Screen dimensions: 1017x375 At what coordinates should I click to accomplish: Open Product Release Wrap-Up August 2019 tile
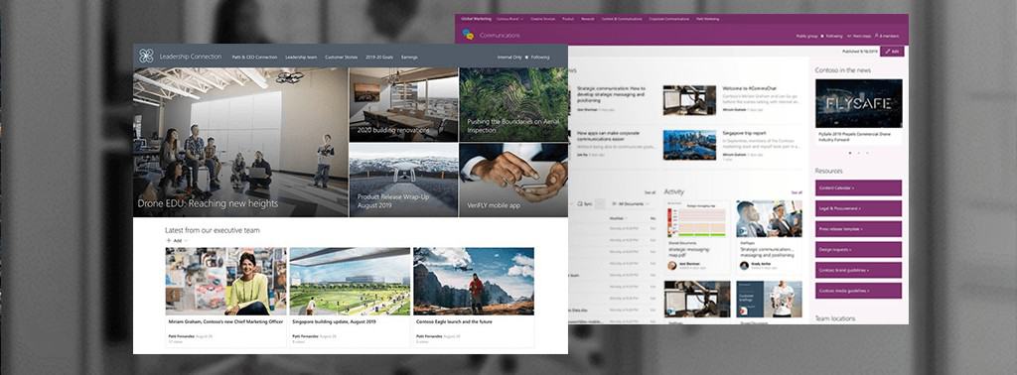pyautogui.click(x=403, y=180)
